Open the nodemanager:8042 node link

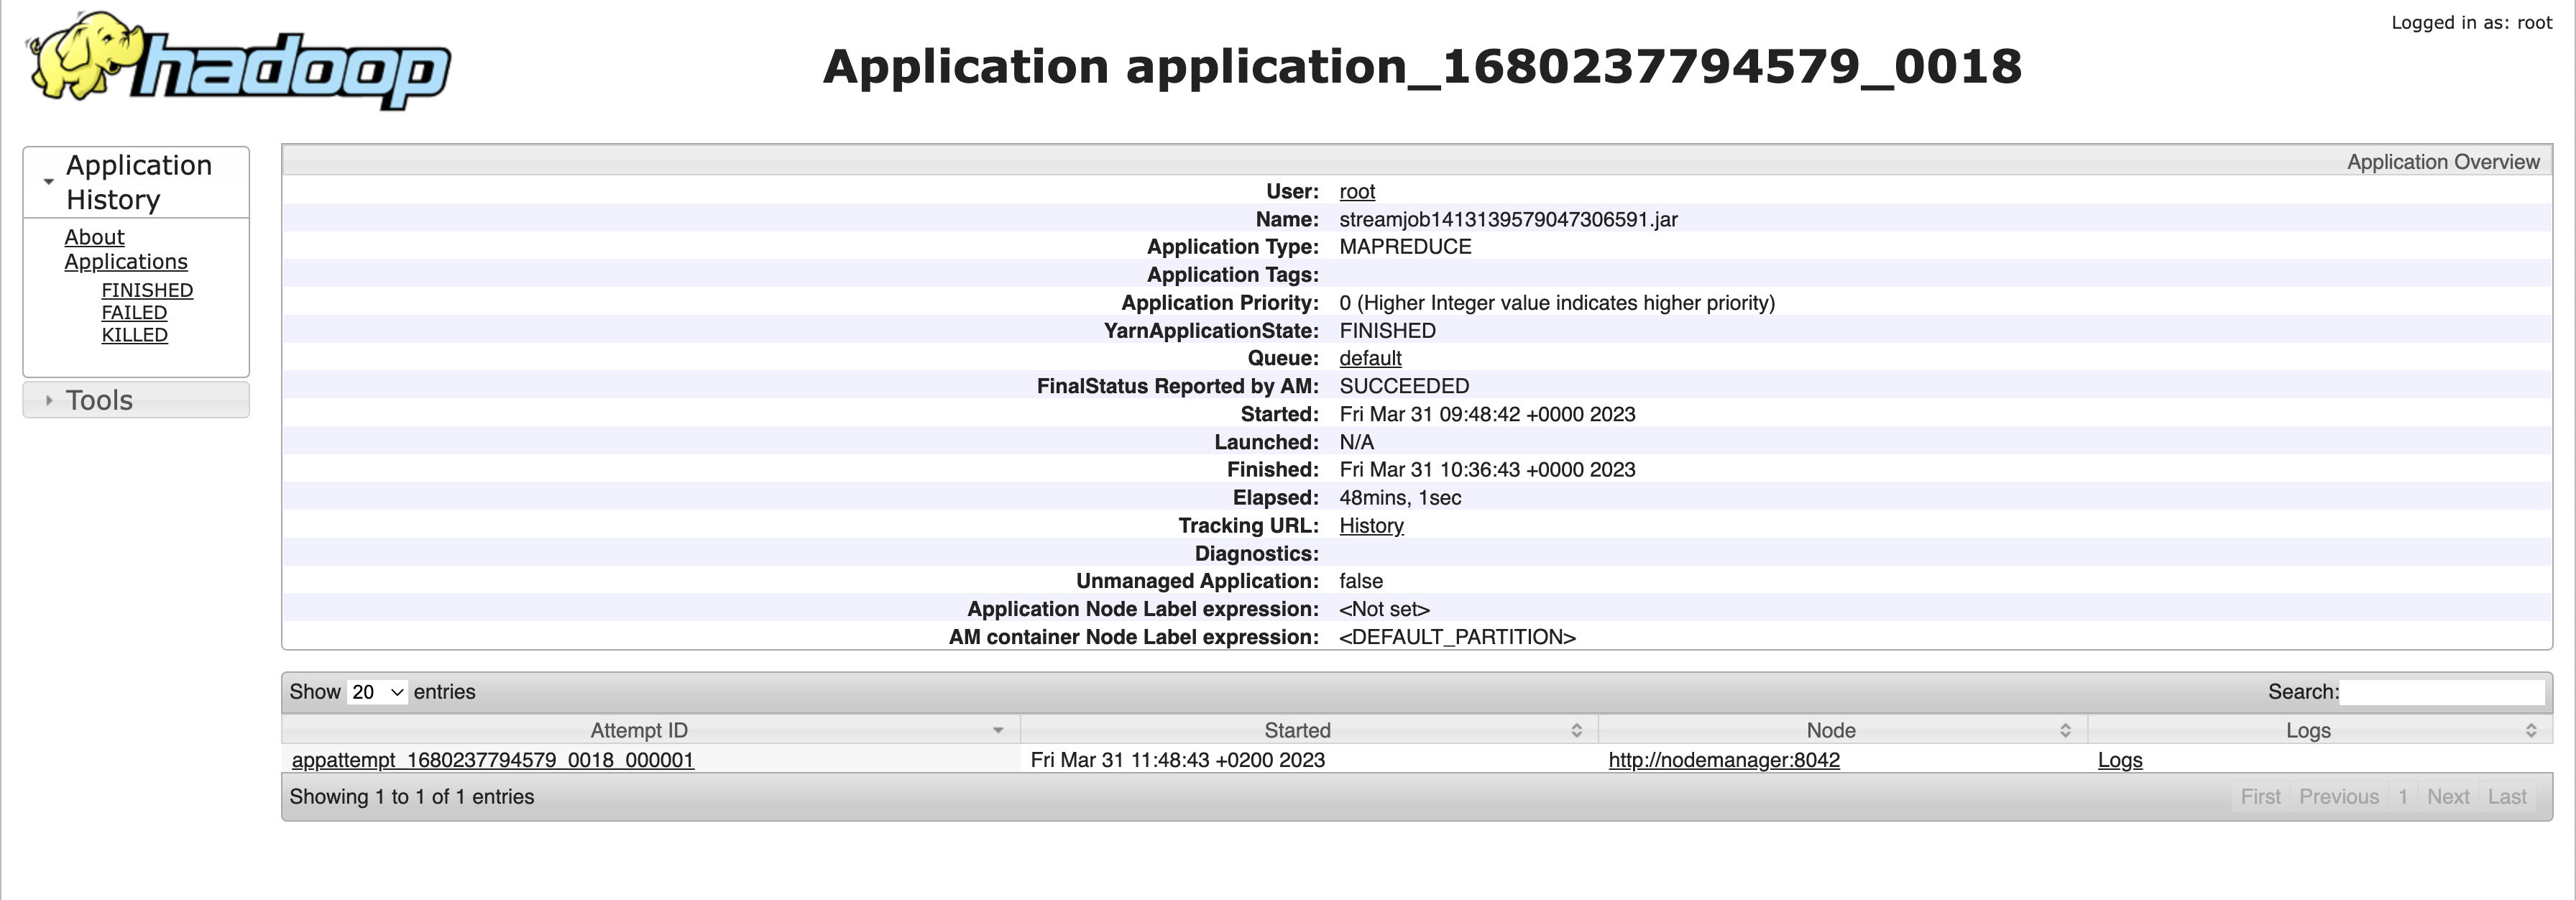1723,760
